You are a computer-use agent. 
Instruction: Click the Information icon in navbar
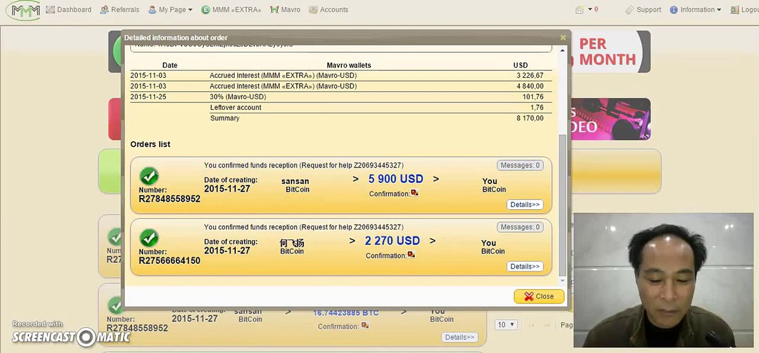[674, 10]
